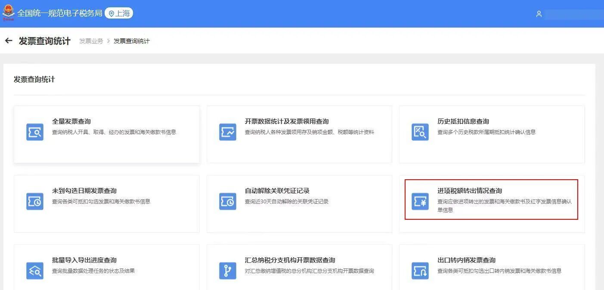Screen dimensions: 604x290
Task: Open 汇总纳税分支机构开票数据查询 title
Action: (x=290, y=260)
